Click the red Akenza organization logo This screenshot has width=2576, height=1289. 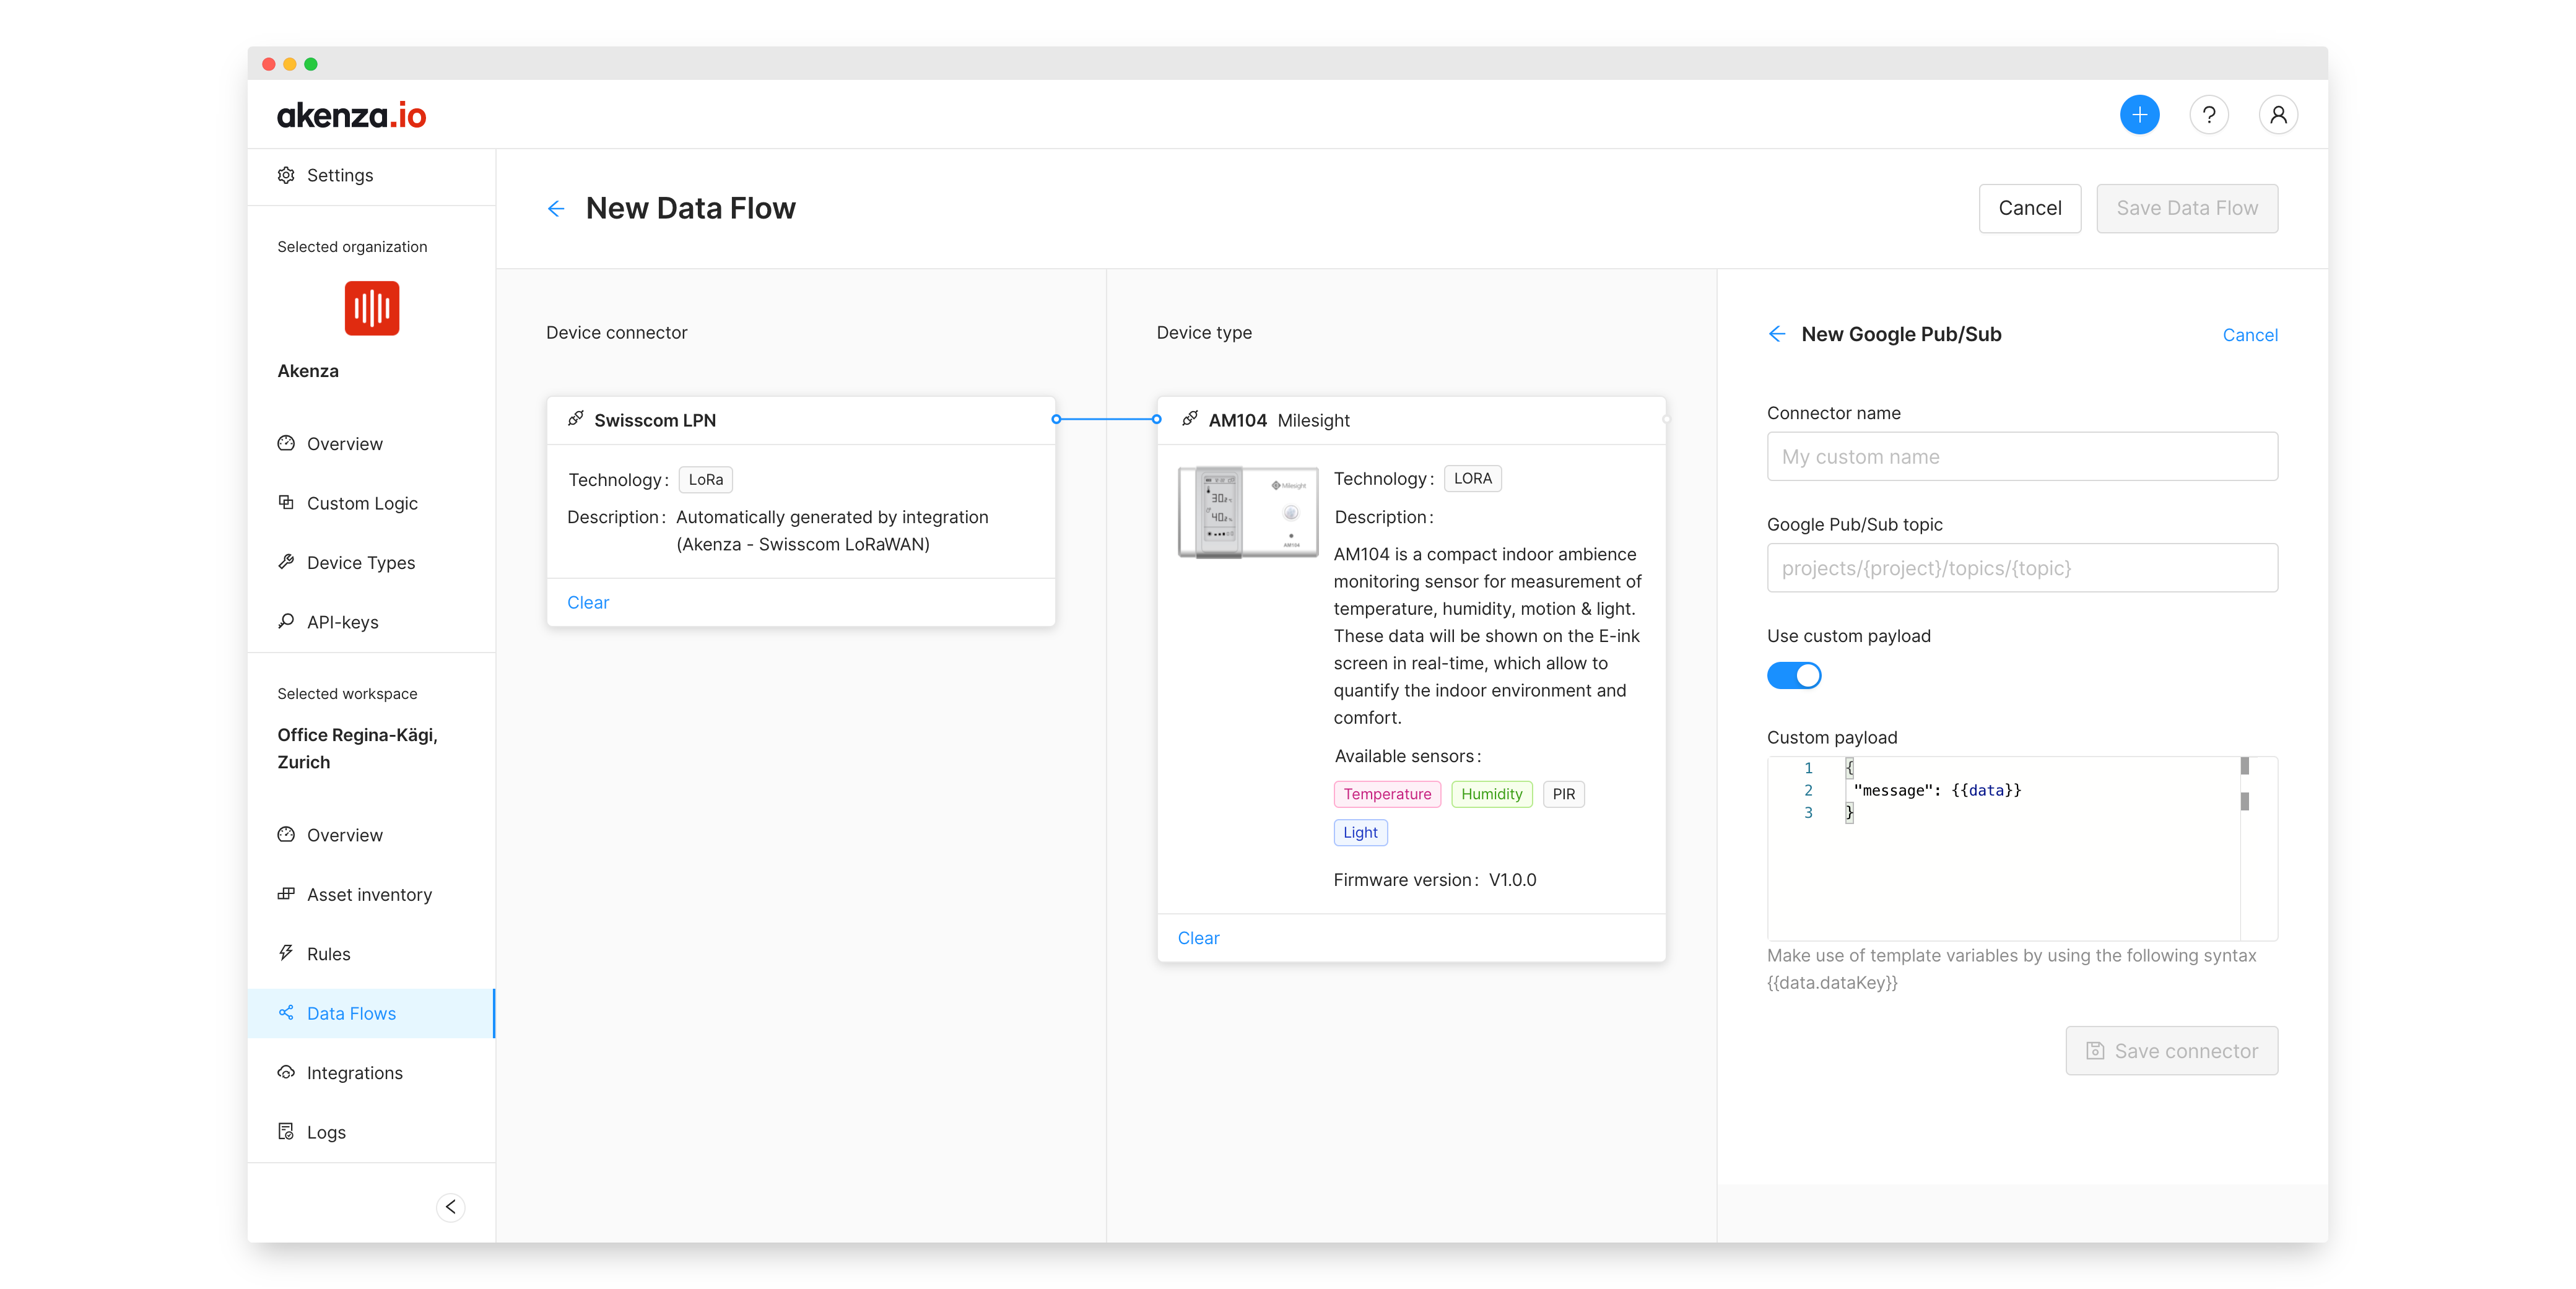coord(372,308)
